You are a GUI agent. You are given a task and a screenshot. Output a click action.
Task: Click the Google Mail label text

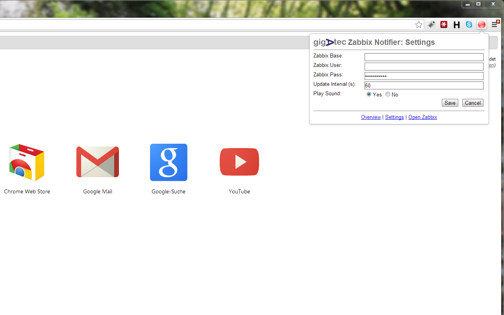pos(98,191)
